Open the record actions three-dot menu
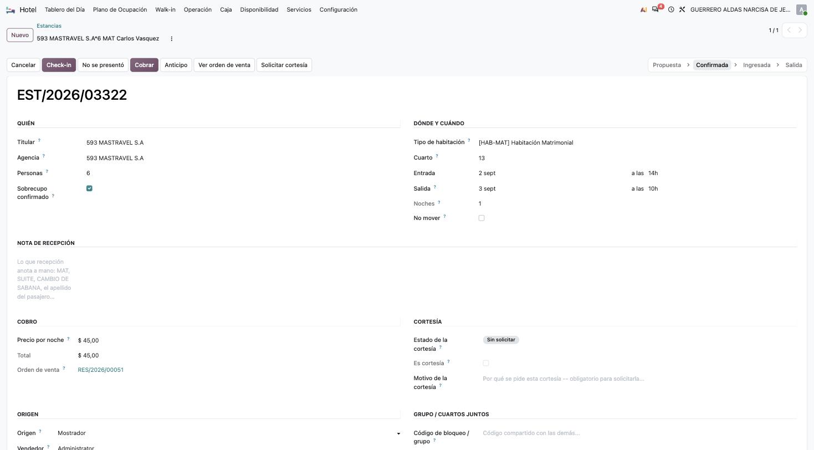Screen dimensions: 814x450 coord(172,39)
